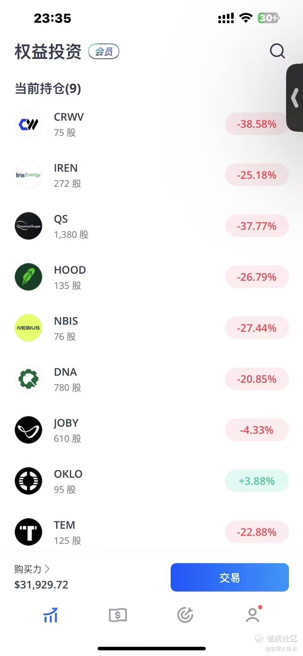Select the Oklo logo icon
Image resolution: width=303 pixels, height=656 pixels.
(28, 481)
